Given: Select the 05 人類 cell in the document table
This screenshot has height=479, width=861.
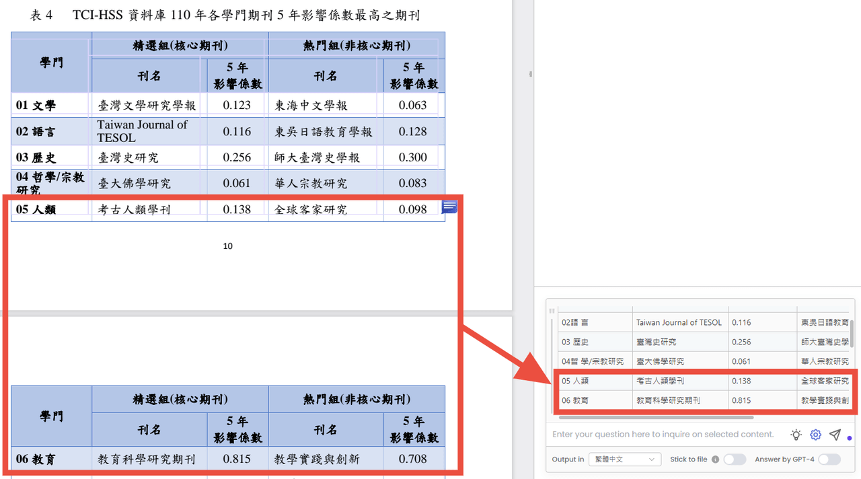Looking at the screenshot, I should click(x=51, y=209).
